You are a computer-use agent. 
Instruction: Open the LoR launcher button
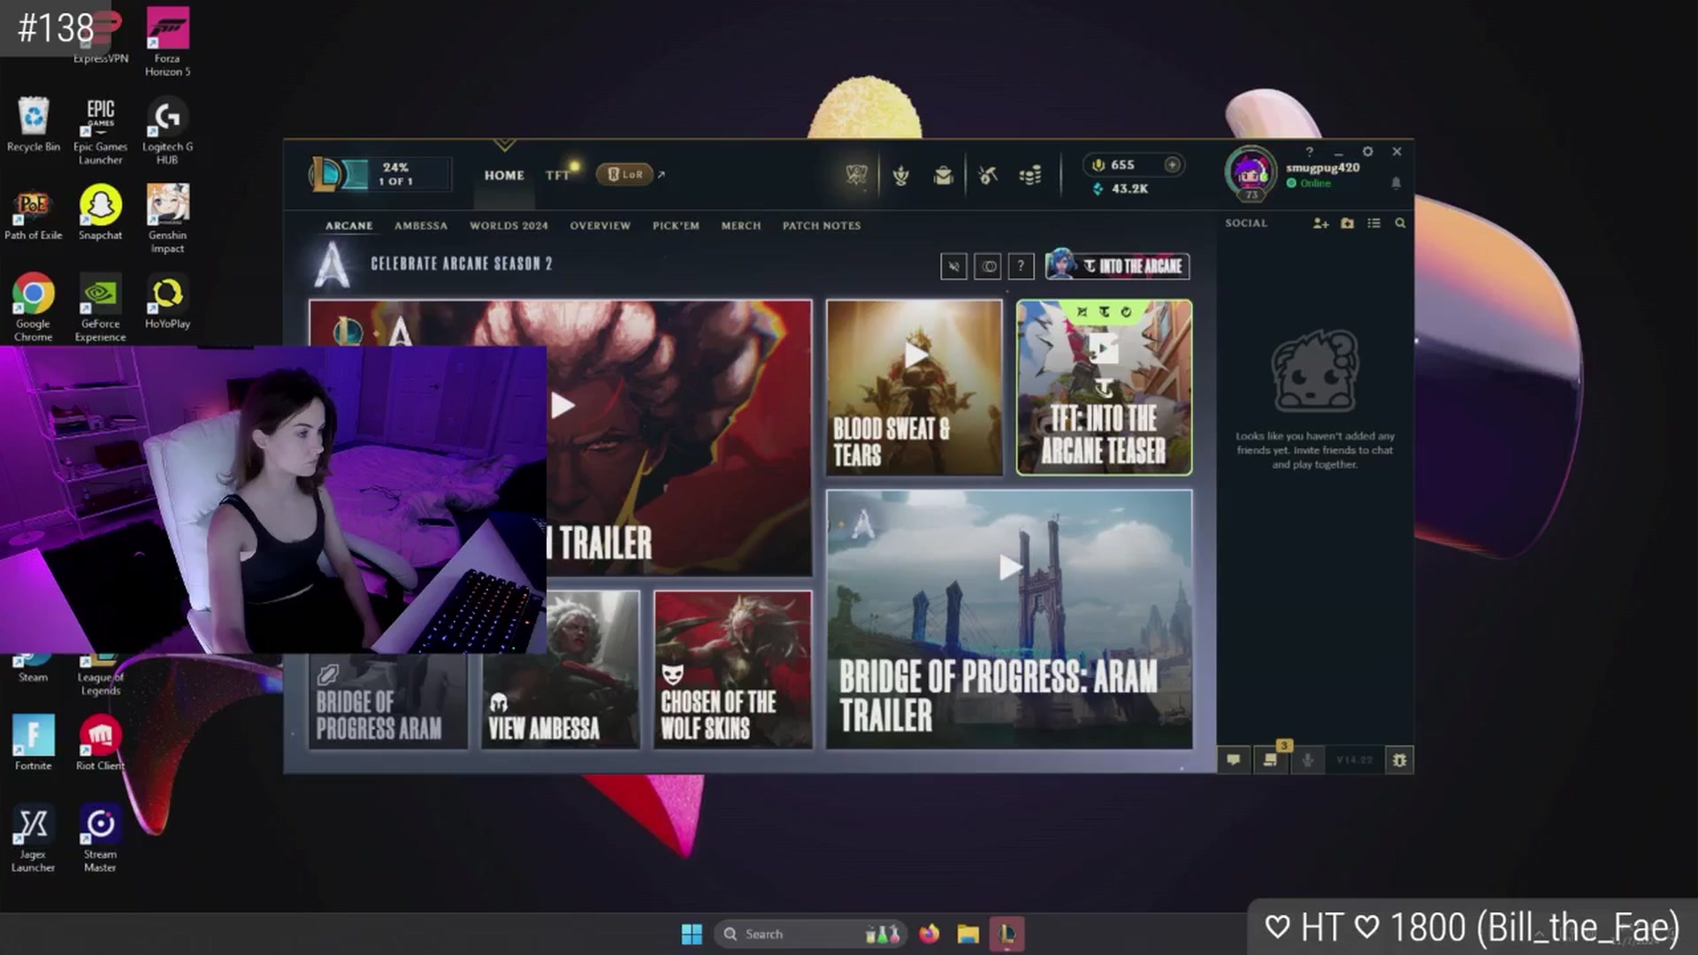pos(625,174)
